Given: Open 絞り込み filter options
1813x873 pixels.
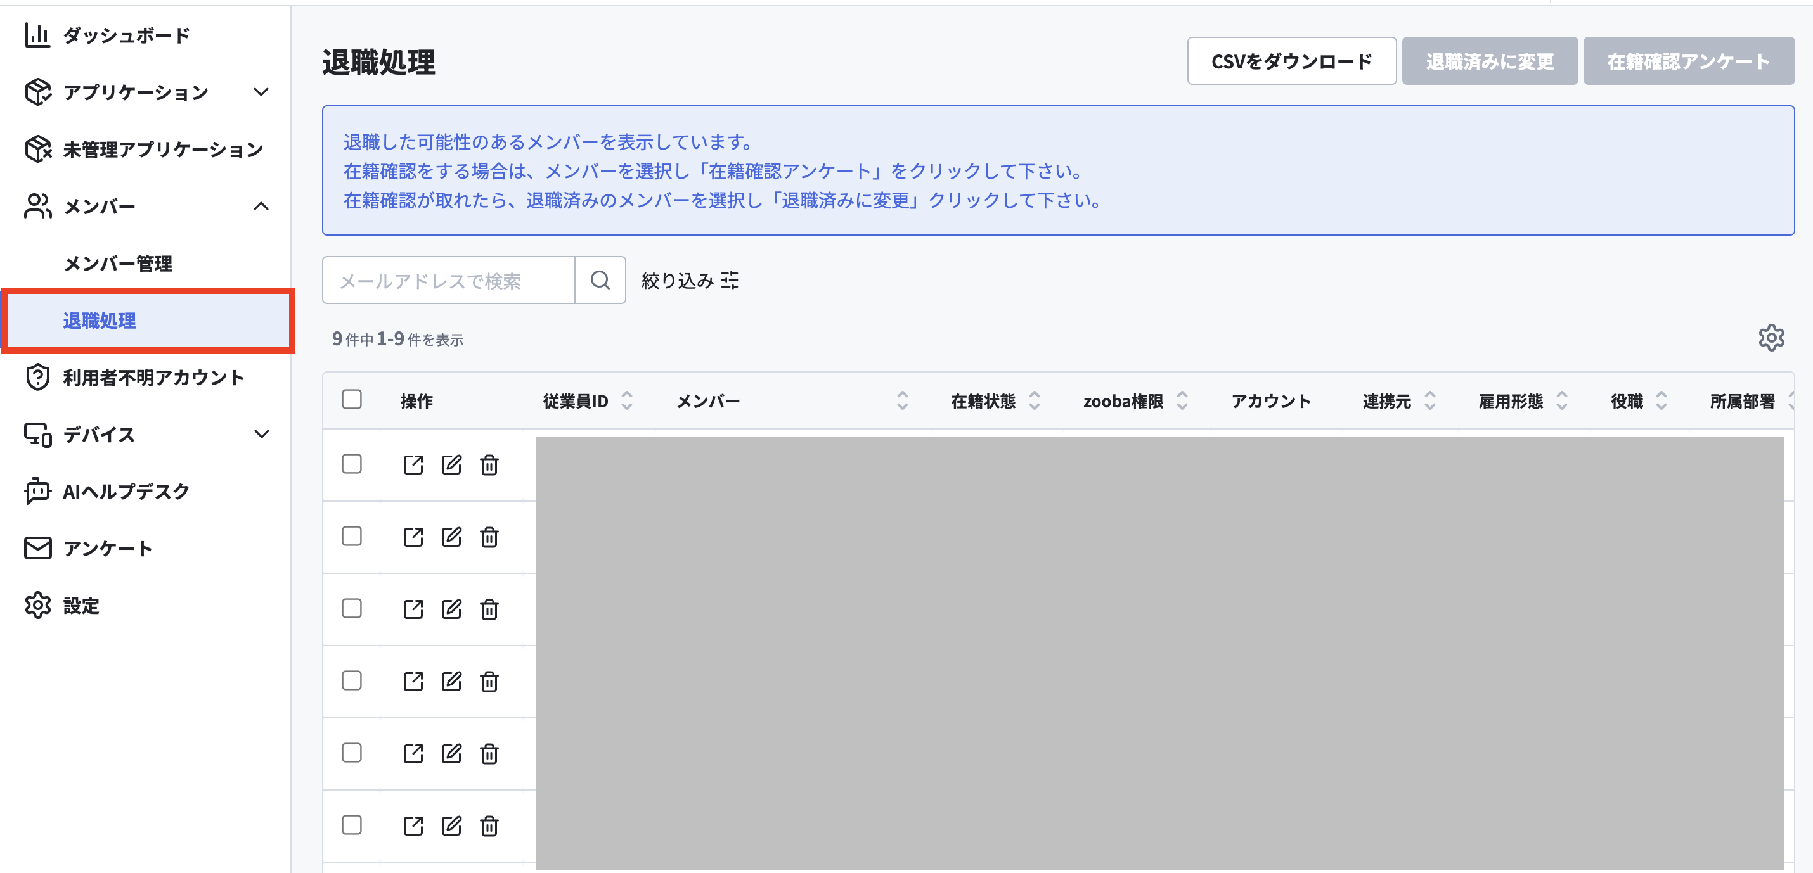Looking at the screenshot, I should coord(690,281).
